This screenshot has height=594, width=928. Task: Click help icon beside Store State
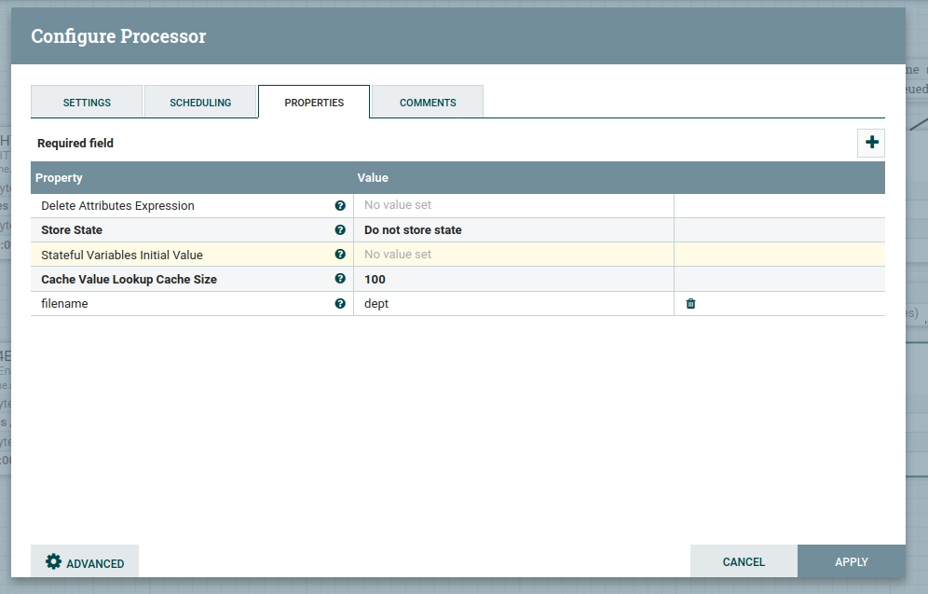340,229
